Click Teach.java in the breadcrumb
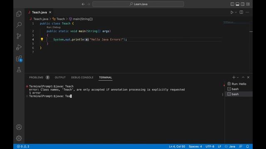 [x=41, y=19]
